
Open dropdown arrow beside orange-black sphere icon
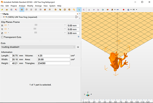115,10
